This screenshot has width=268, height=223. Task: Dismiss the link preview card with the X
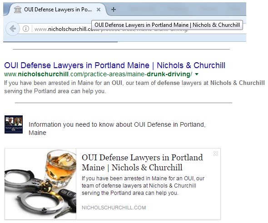coord(216,154)
